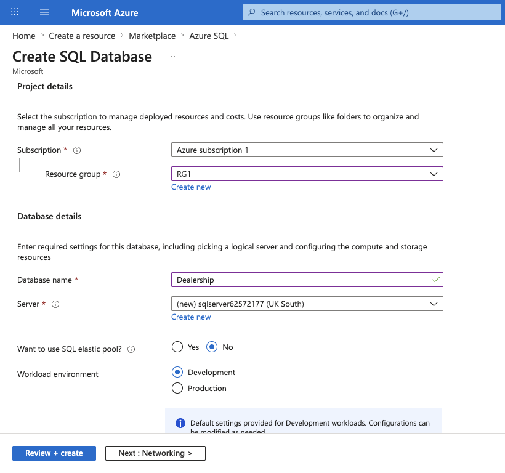Image resolution: width=505 pixels, height=473 pixels.
Task: Click Create new under Server
Action: click(191, 317)
